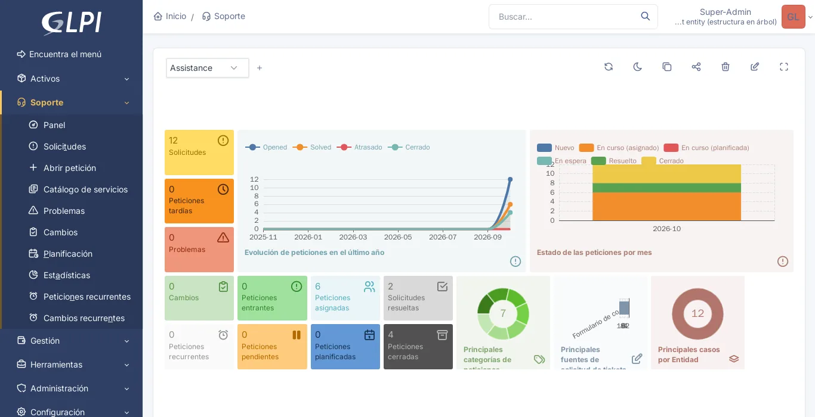Go to Problemas in the sidebar
The height and width of the screenshot is (417, 815).
pos(72,211)
